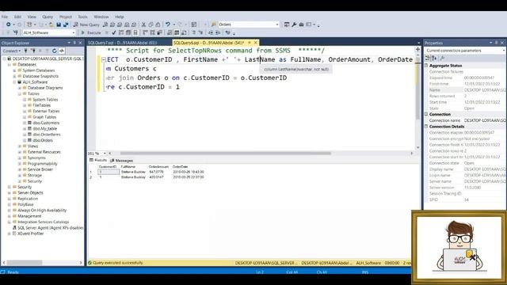The height and width of the screenshot is (285, 507).
Task: Click 'Query executed successfully' status message
Action: (118, 263)
